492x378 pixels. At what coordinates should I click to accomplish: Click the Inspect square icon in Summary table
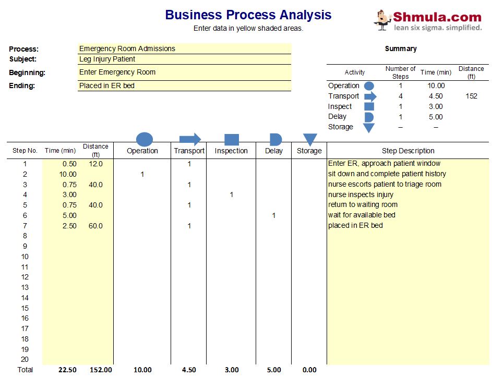click(x=369, y=106)
